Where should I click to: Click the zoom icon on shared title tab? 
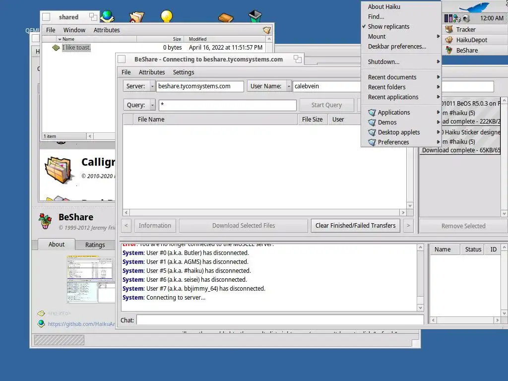click(x=93, y=17)
